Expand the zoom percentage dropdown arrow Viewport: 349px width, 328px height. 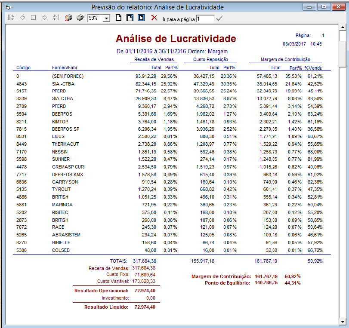coord(106,18)
